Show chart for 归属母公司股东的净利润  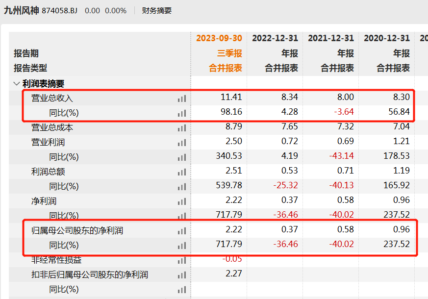[x=182, y=231]
